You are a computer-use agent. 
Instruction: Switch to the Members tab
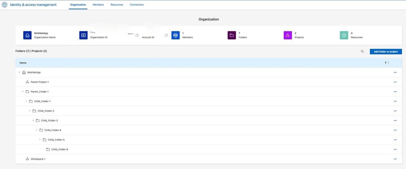[98, 4]
